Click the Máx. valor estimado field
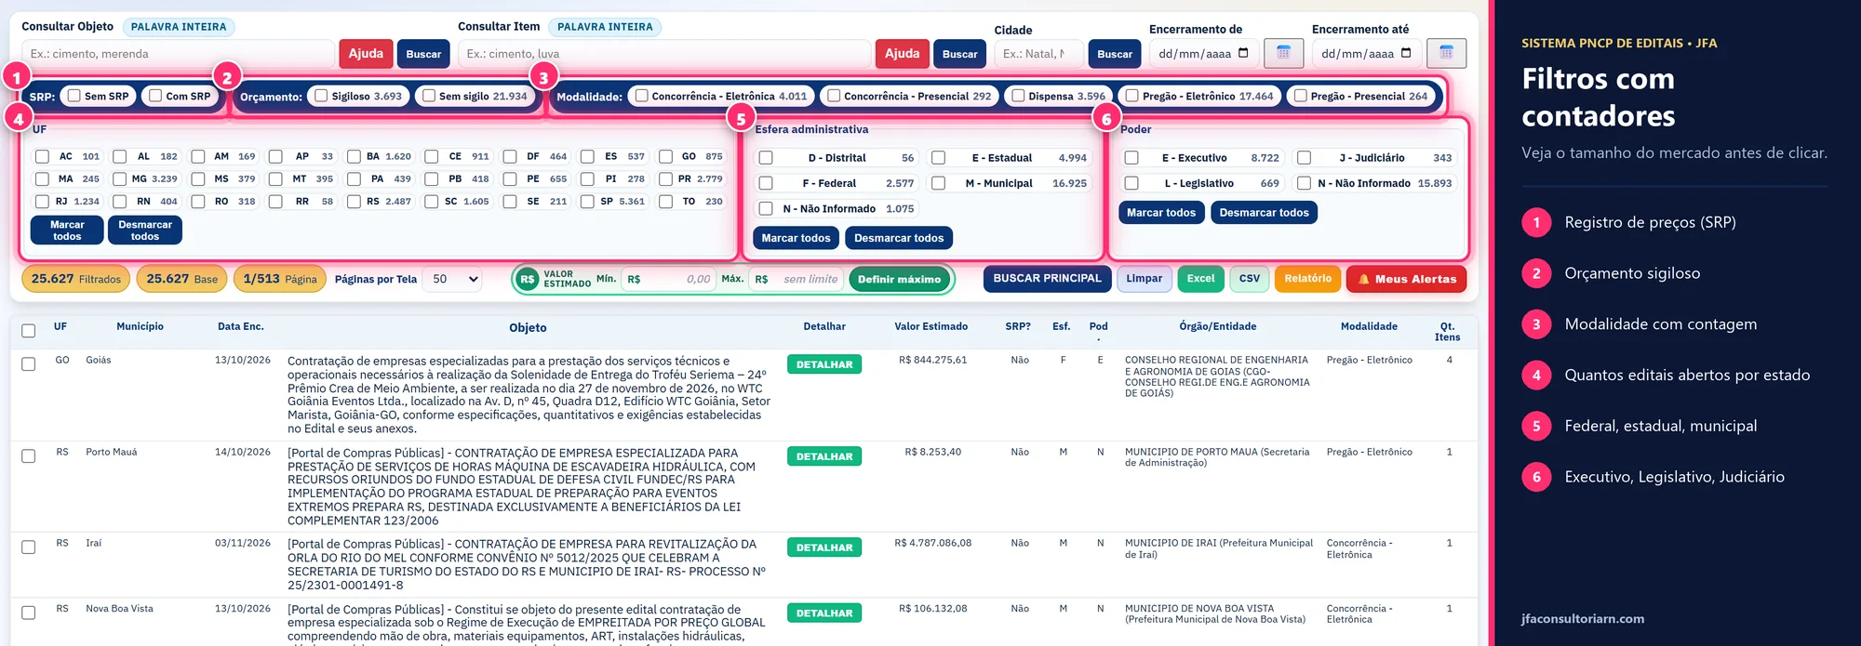The width and height of the screenshot is (1861, 646). point(796,279)
